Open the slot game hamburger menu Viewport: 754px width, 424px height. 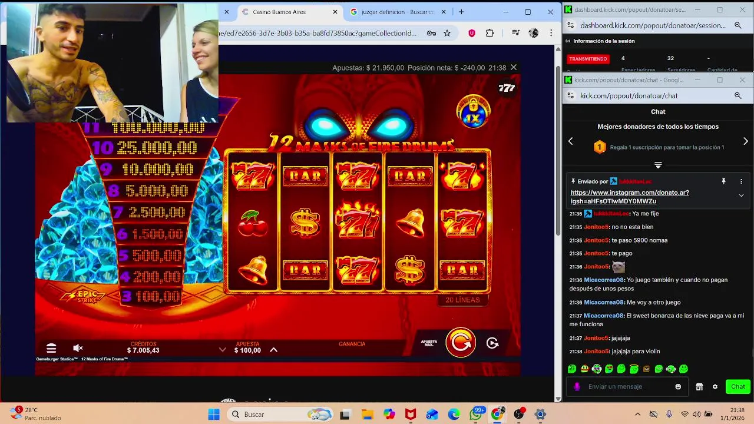click(x=51, y=349)
